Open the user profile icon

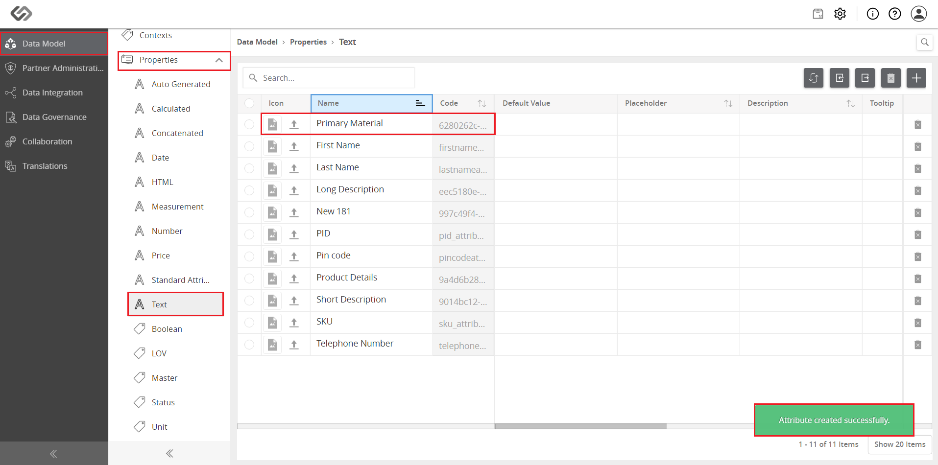point(919,14)
